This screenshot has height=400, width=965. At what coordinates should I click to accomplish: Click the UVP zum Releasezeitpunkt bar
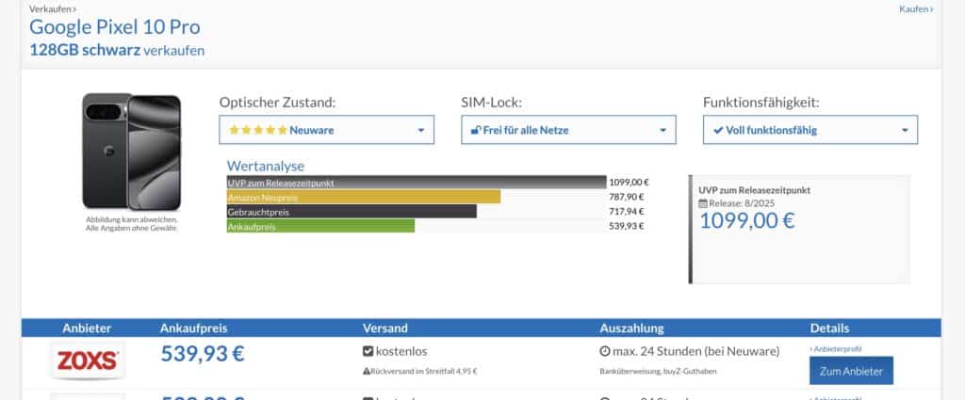[x=416, y=183]
